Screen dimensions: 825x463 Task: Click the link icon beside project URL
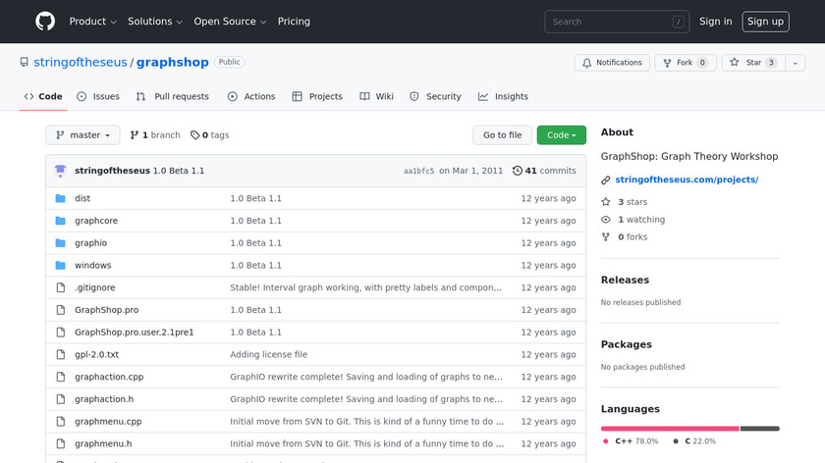(x=606, y=180)
